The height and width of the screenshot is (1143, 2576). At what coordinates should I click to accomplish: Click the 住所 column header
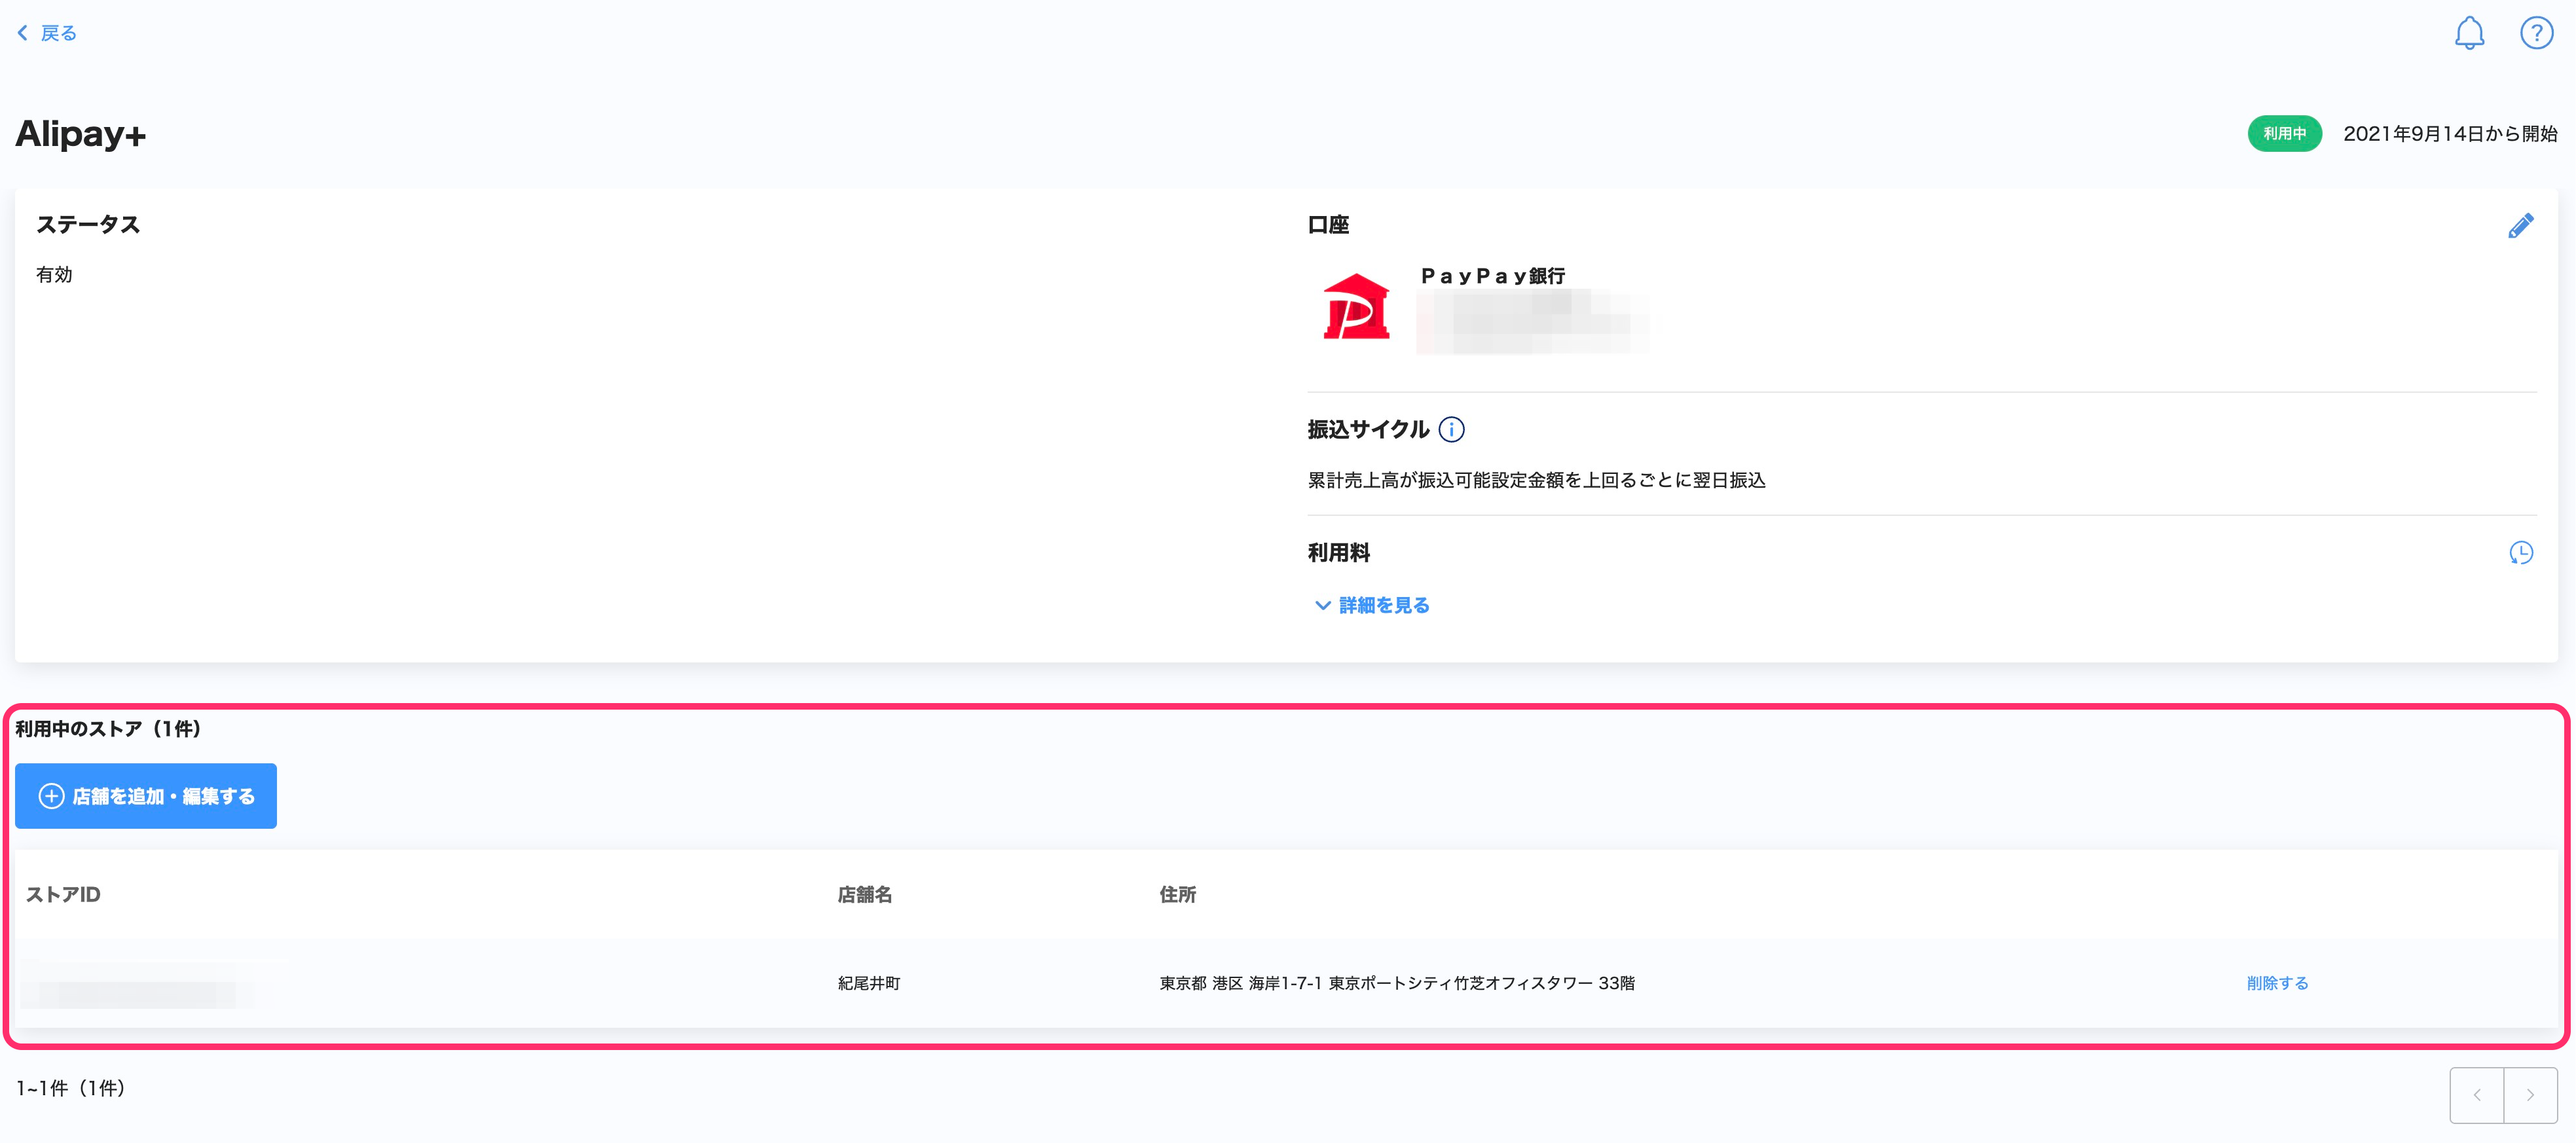[x=1177, y=894]
